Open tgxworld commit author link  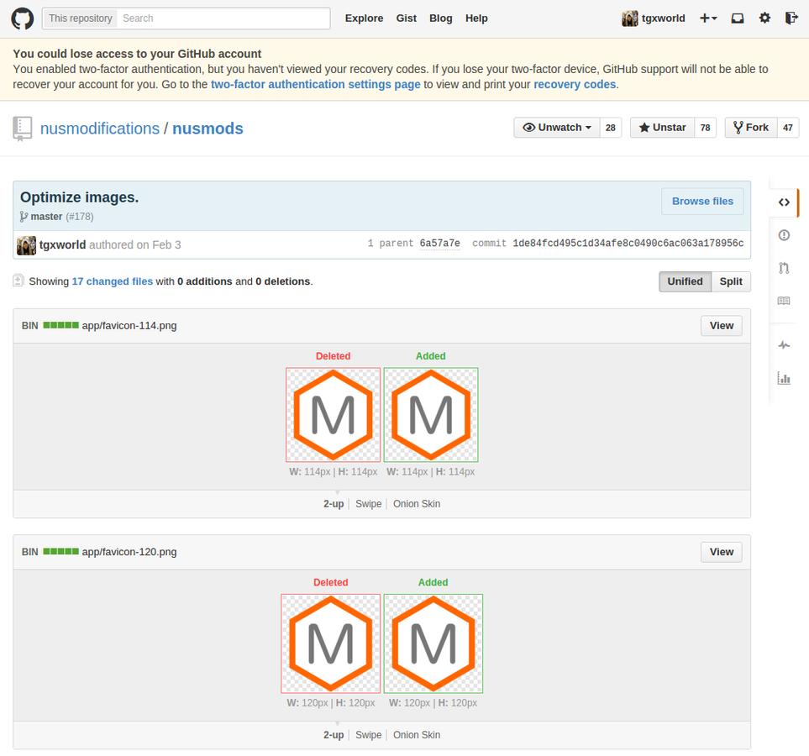pyautogui.click(x=62, y=244)
